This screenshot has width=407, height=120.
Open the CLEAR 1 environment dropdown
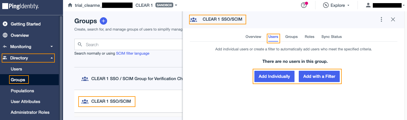point(176,5)
